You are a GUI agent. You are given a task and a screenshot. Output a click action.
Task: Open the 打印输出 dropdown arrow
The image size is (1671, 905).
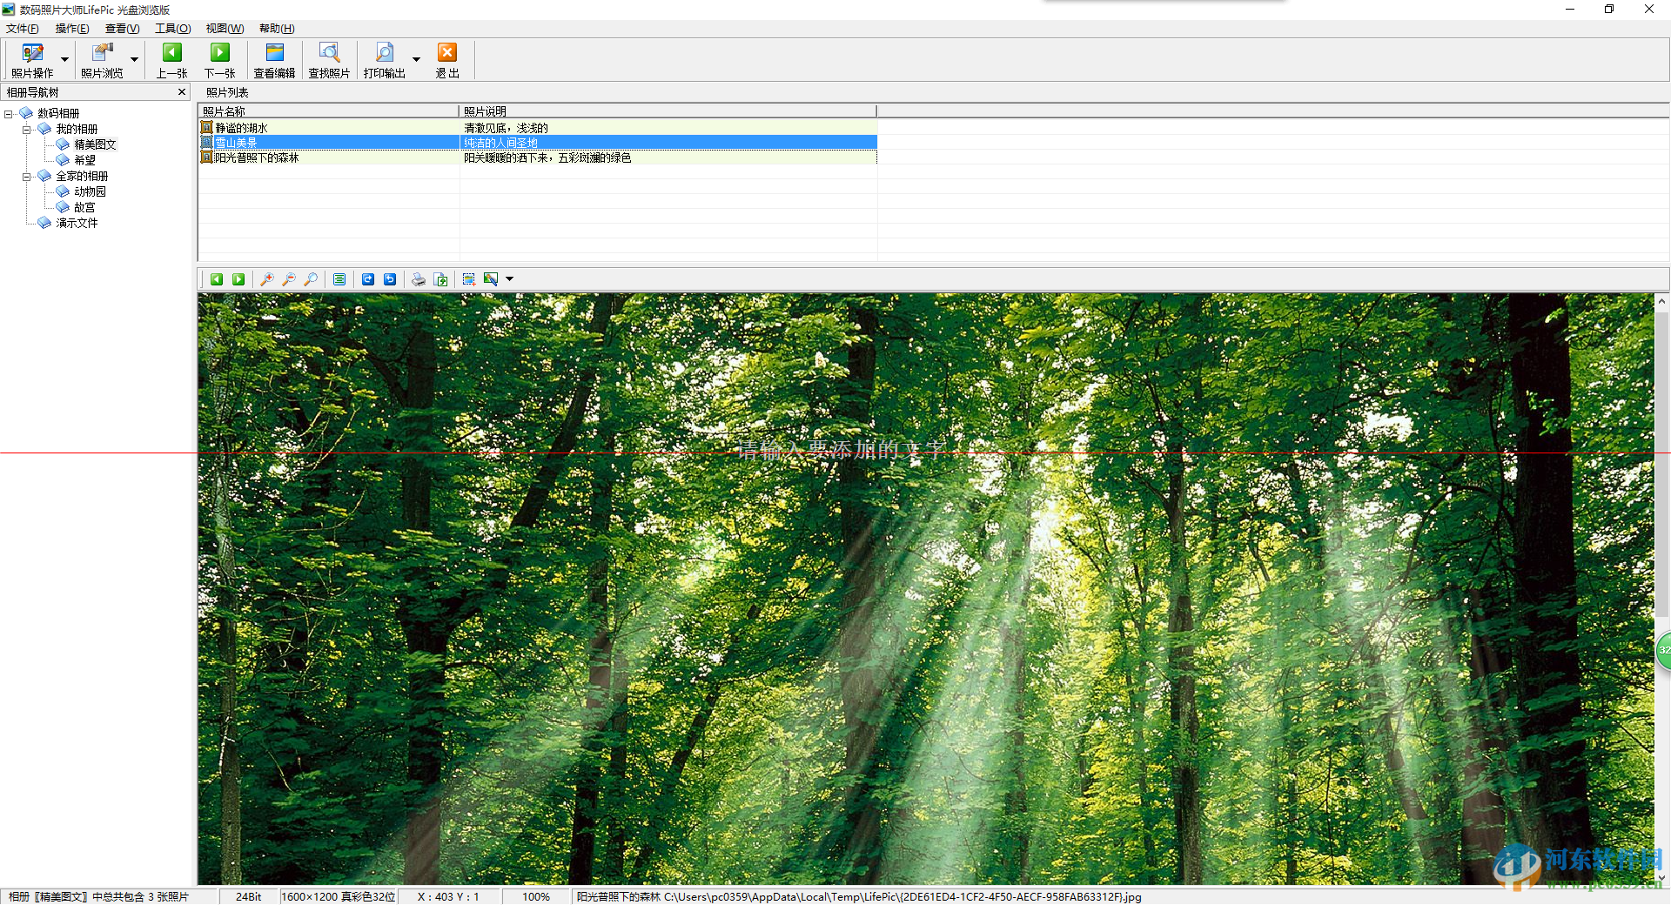pyautogui.click(x=416, y=59)
